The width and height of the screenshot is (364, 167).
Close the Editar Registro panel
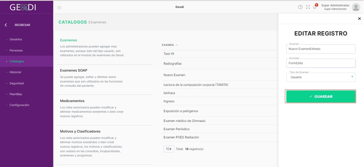click(359, 19)
